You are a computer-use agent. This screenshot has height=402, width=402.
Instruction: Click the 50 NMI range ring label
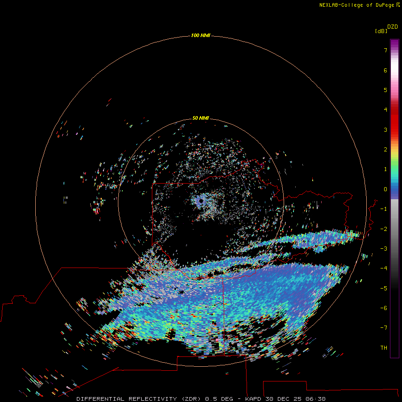click(x=201, y=118)
